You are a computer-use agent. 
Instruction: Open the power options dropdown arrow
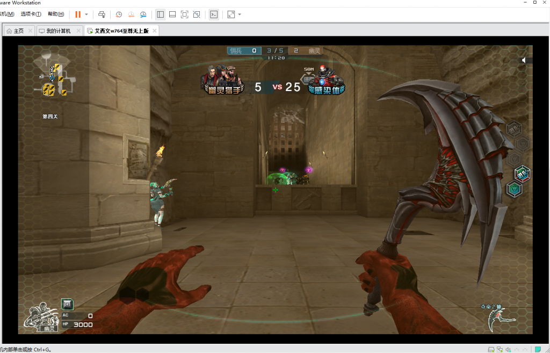tap(86, 14)
